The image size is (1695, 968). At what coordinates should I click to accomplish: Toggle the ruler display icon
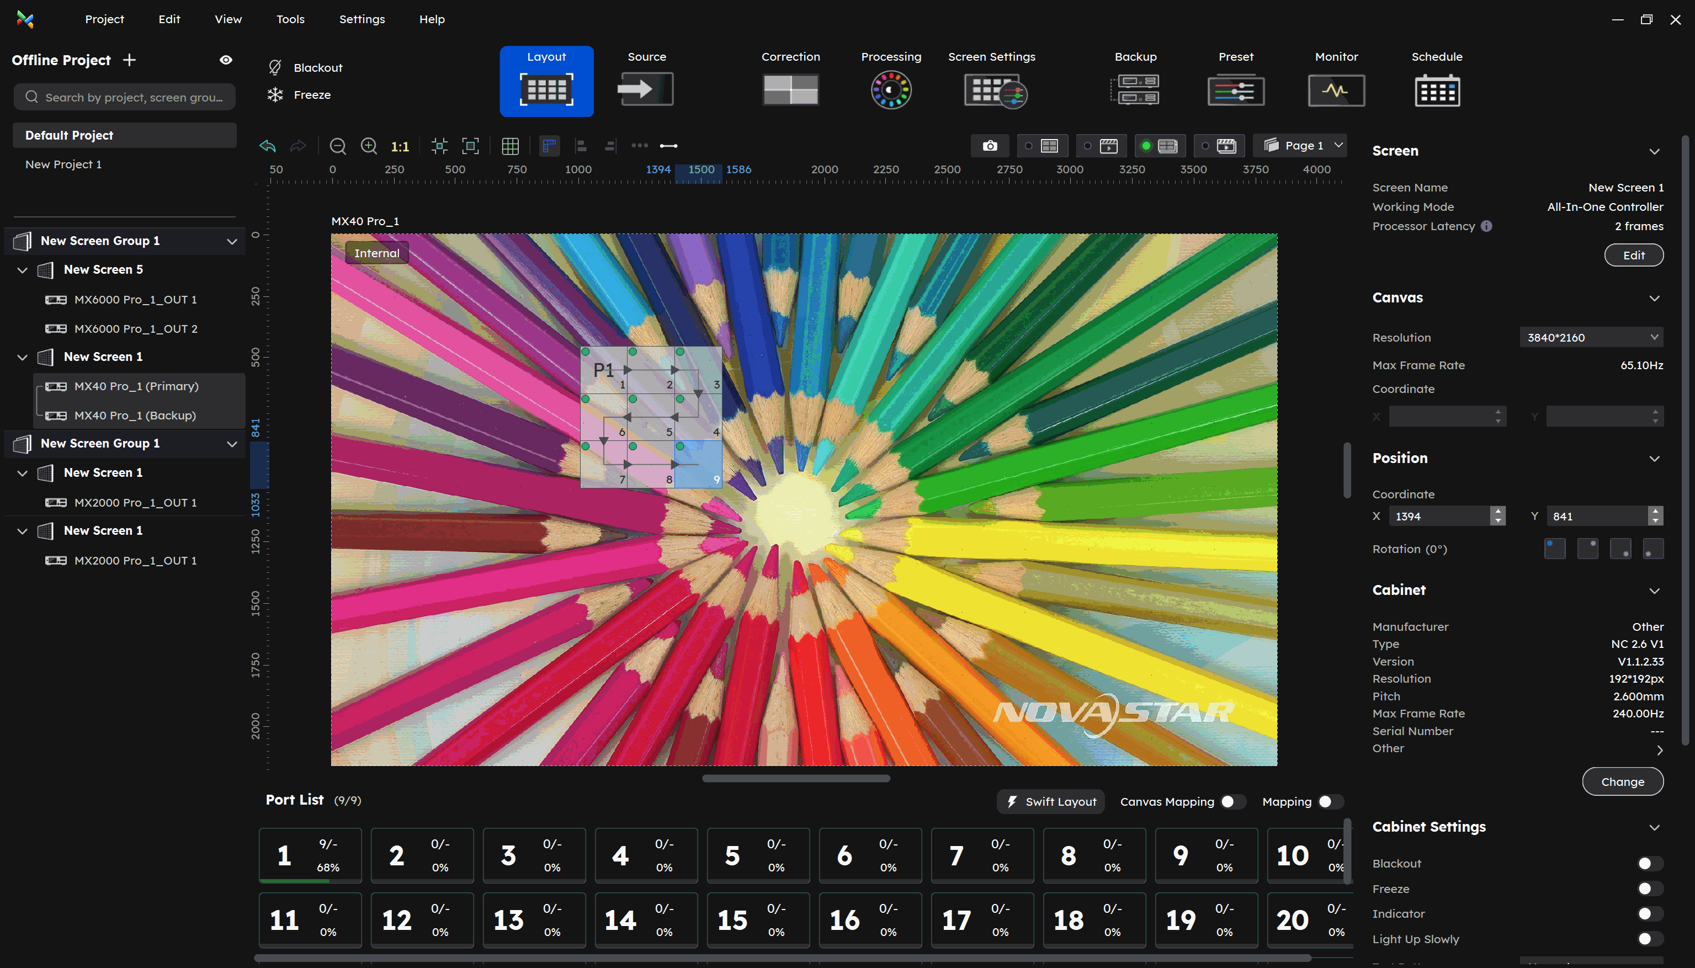click(549, 146)
